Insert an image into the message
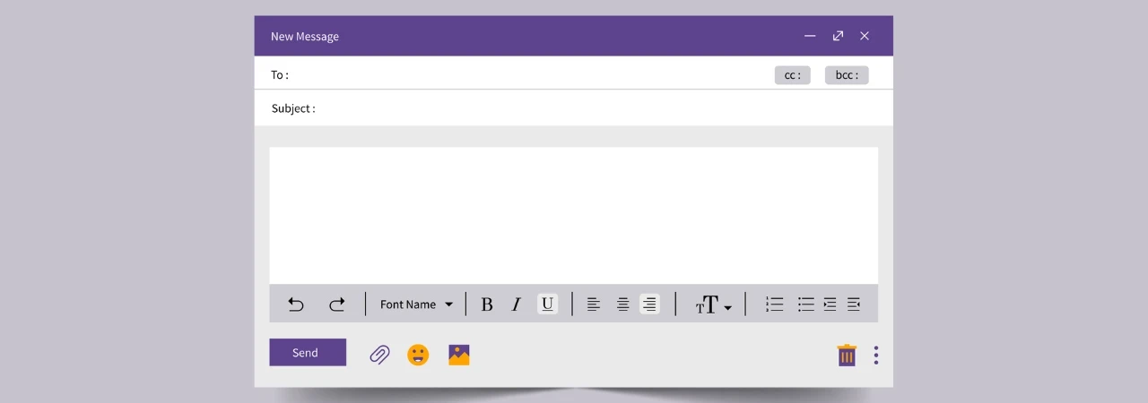1148x403 pixels. click(459, 355)
